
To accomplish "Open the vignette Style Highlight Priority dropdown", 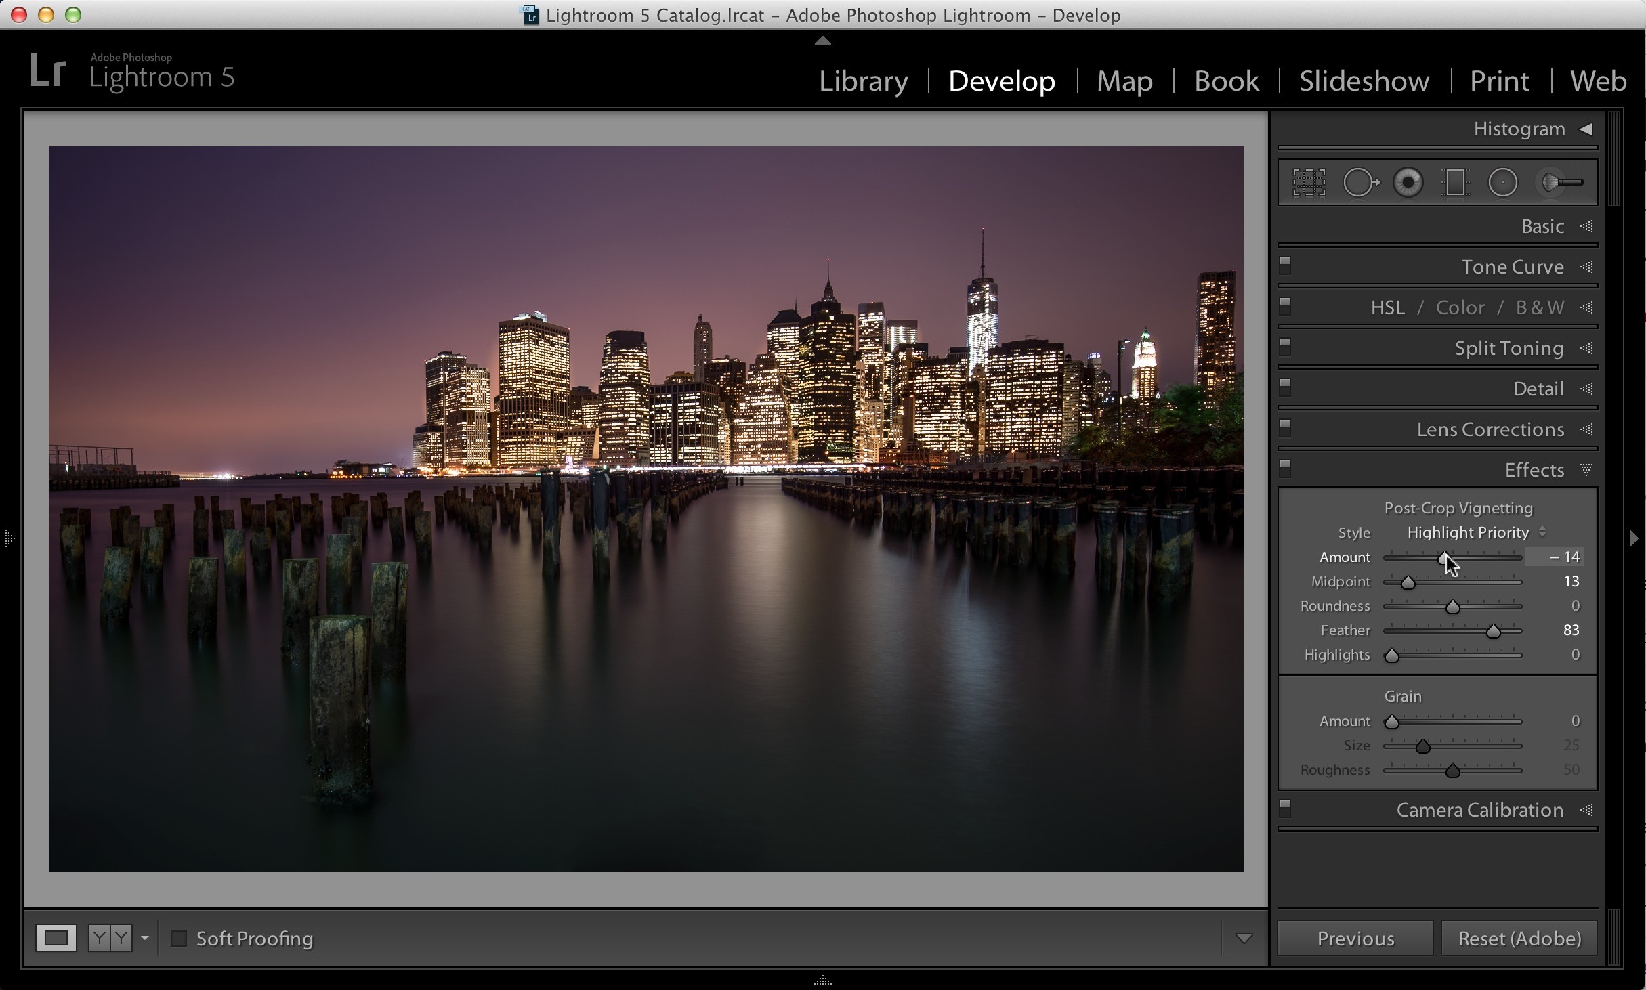I will (1476, 532).
